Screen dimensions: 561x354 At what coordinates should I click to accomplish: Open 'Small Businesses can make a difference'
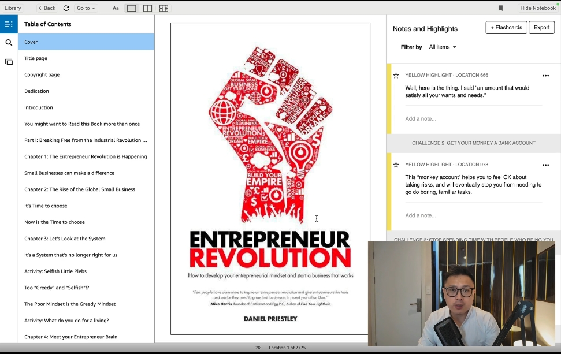86,173
